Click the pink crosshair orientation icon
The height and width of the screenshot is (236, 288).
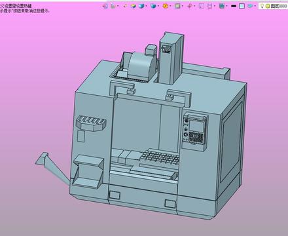tap(189, 6)
